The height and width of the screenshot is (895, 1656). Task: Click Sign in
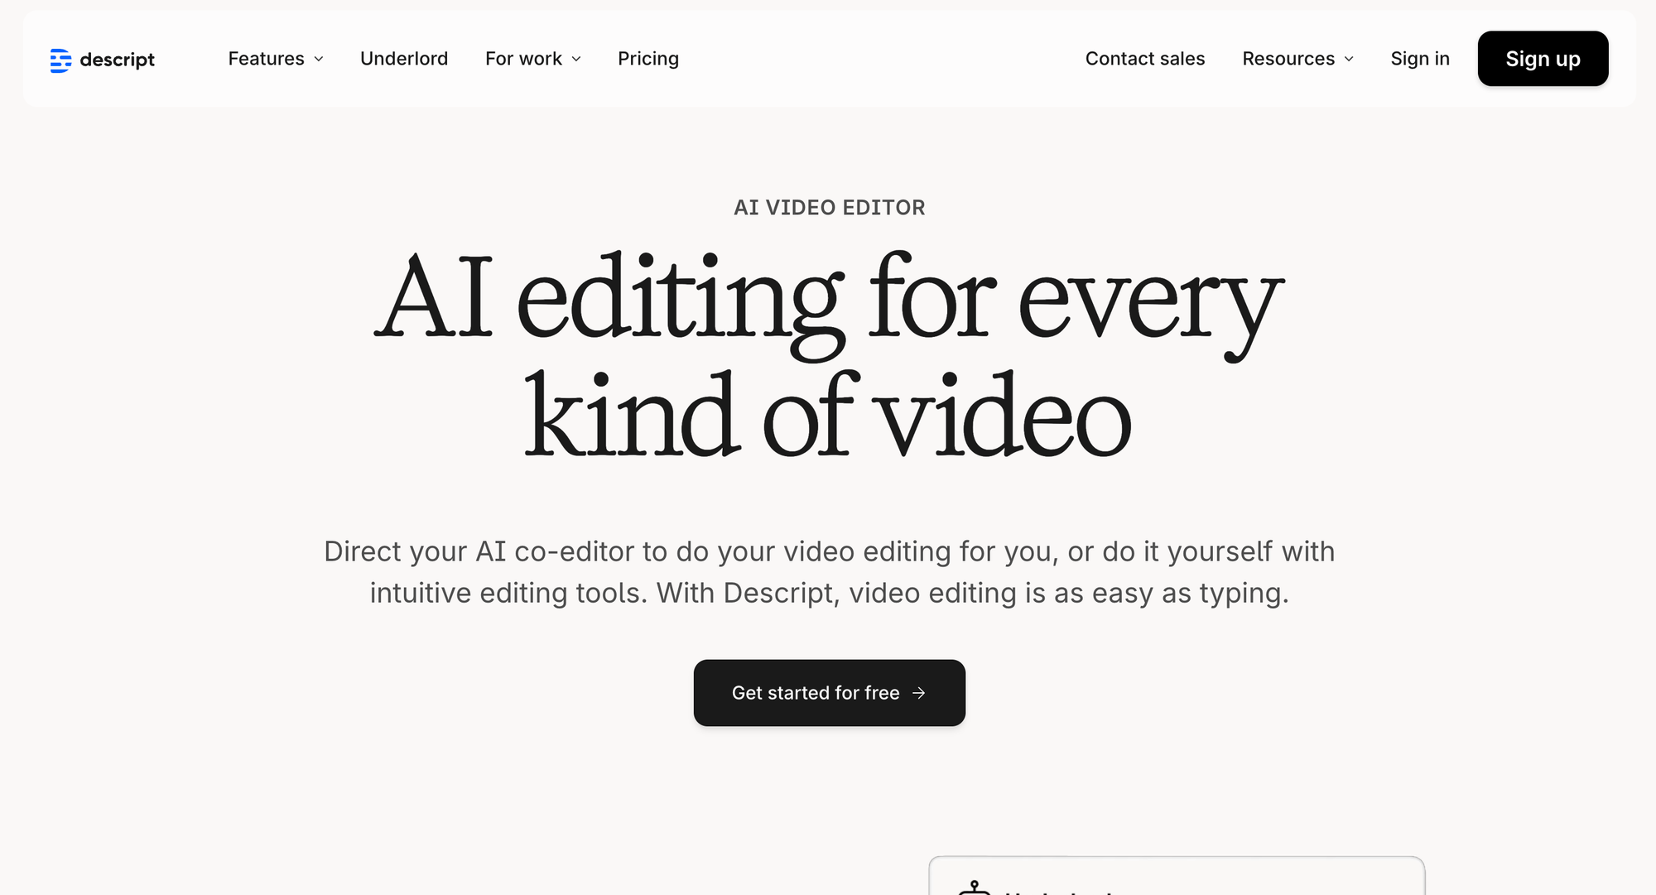click(1420, 59)
